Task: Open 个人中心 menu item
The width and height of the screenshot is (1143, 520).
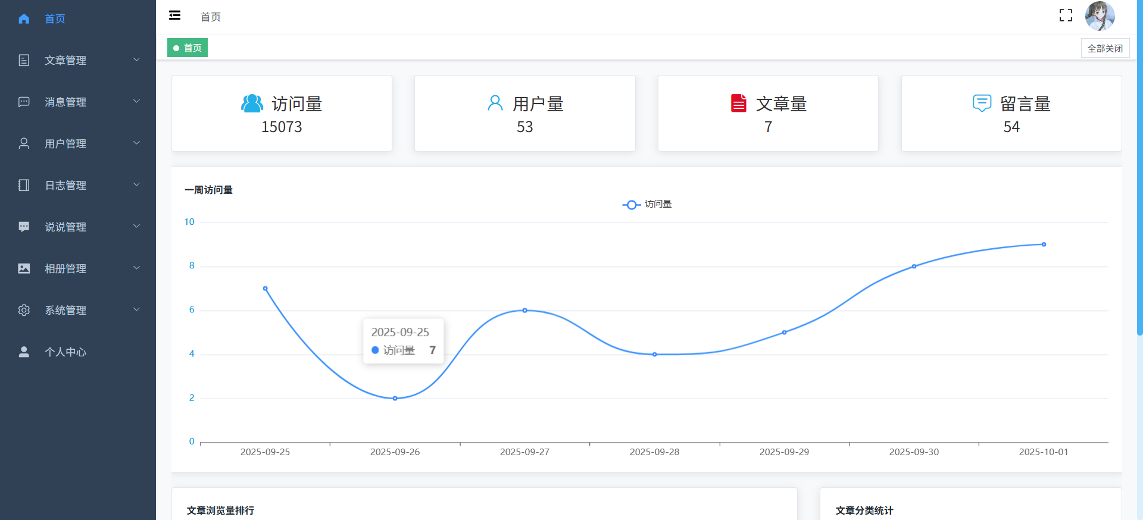Action: [65, 352]
